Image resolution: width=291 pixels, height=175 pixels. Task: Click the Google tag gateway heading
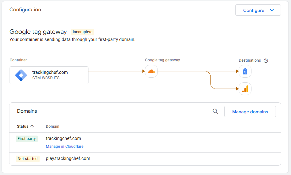(38, 32)
